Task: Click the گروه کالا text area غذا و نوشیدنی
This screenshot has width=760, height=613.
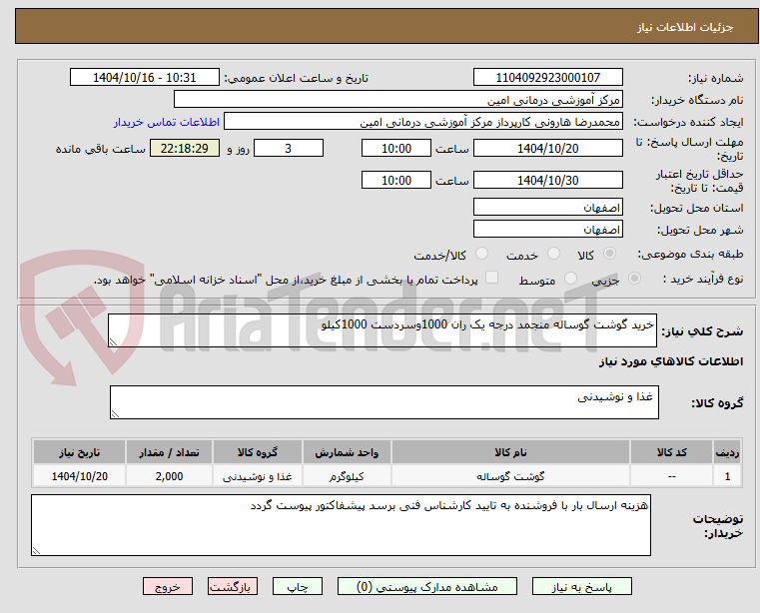Action: (384, 402)
